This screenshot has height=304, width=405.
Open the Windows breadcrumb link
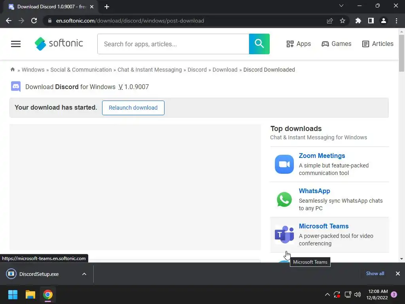(33, 70)
